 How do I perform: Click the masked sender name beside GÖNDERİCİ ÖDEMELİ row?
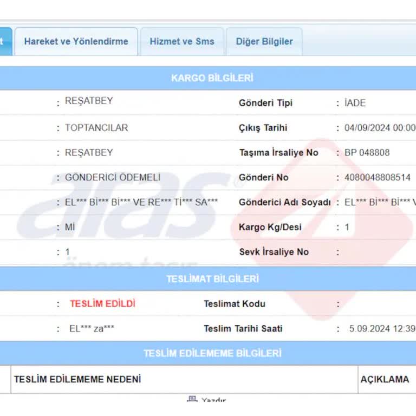coord(141,203)
